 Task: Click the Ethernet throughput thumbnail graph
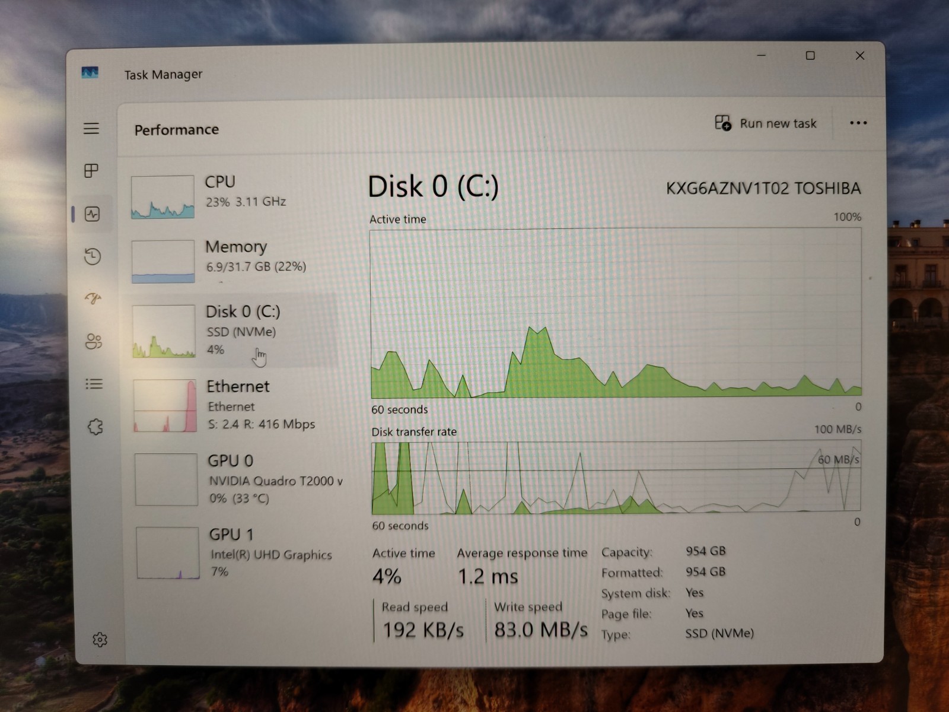click(165, 406)
